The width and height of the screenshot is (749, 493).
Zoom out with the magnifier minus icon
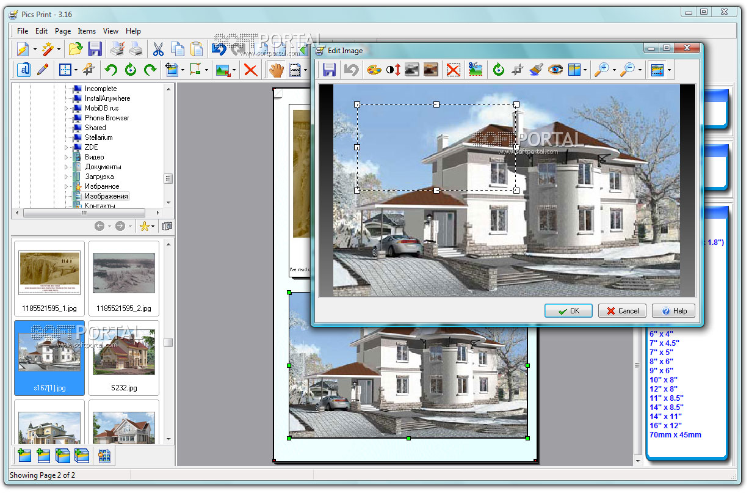(627, 70)
